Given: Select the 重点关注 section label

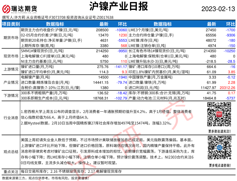Looking at the screenshot, I should coord(11,172).
